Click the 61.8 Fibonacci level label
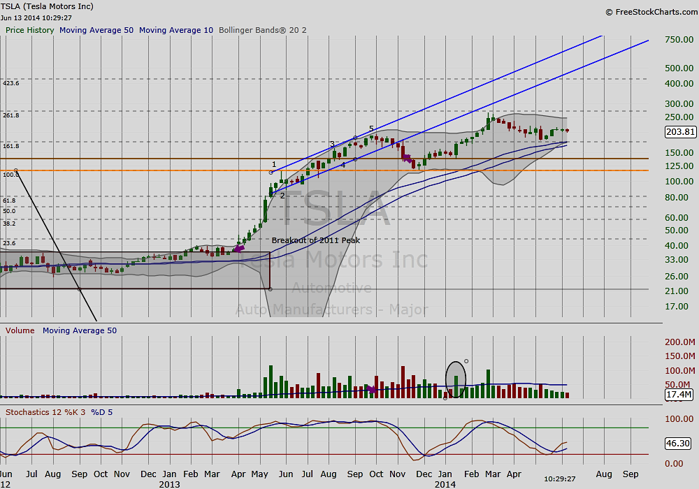 [x=9, y=201]
